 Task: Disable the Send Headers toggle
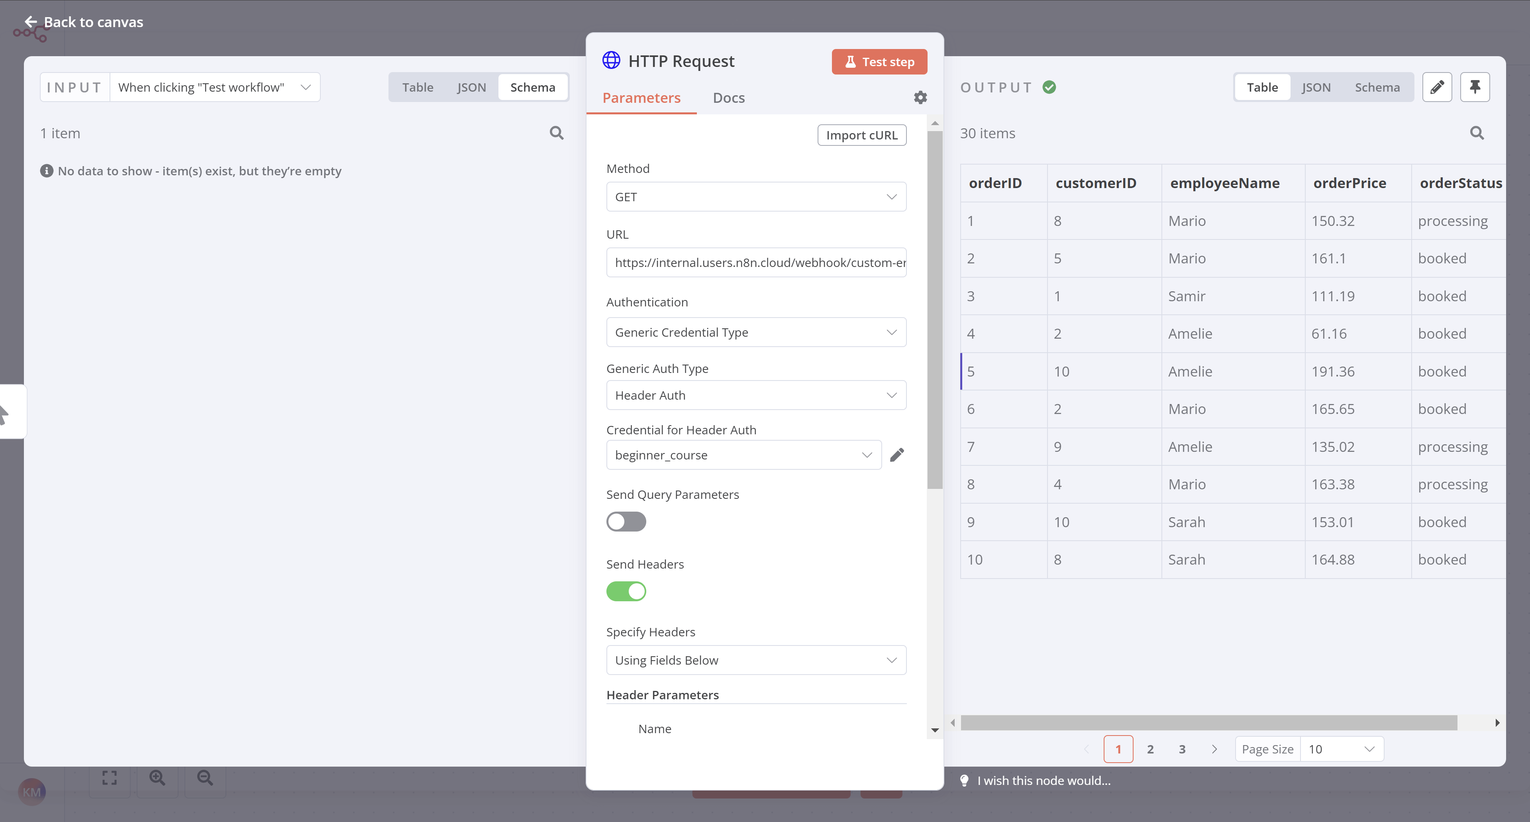click(x=626, y=591)
